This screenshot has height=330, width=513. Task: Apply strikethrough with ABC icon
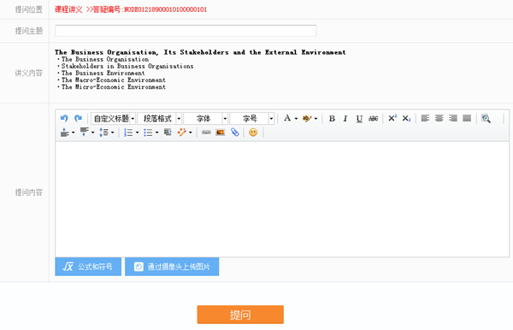(x=373, y=118)
